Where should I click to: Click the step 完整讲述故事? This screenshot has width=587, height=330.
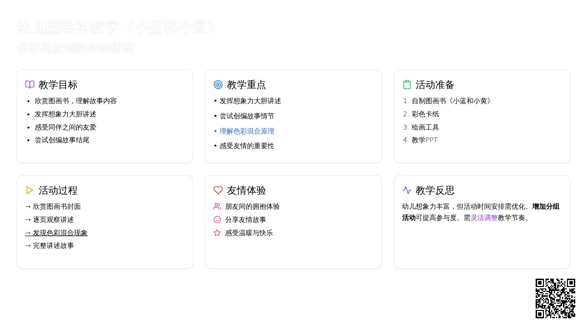pos(49,245)
